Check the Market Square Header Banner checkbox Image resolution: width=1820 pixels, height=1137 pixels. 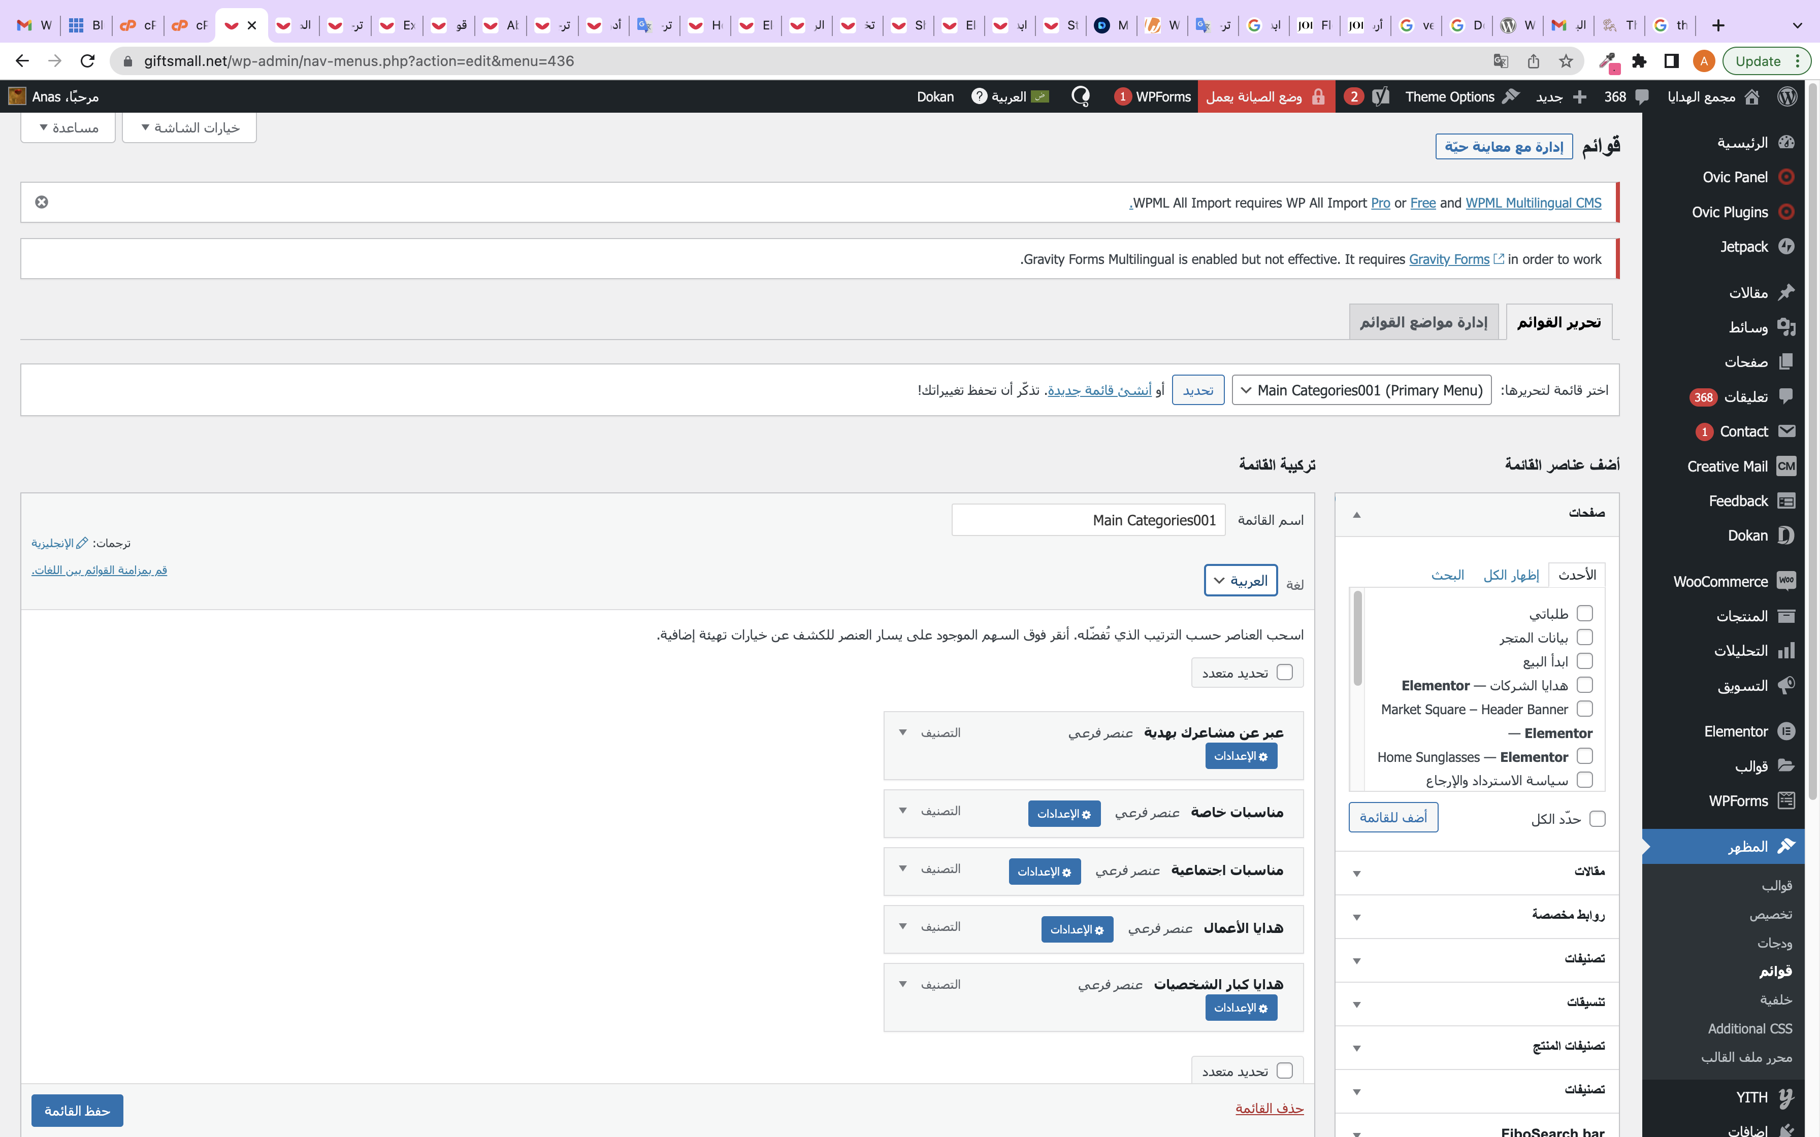pyautogui.click(x=1584, y=709)
